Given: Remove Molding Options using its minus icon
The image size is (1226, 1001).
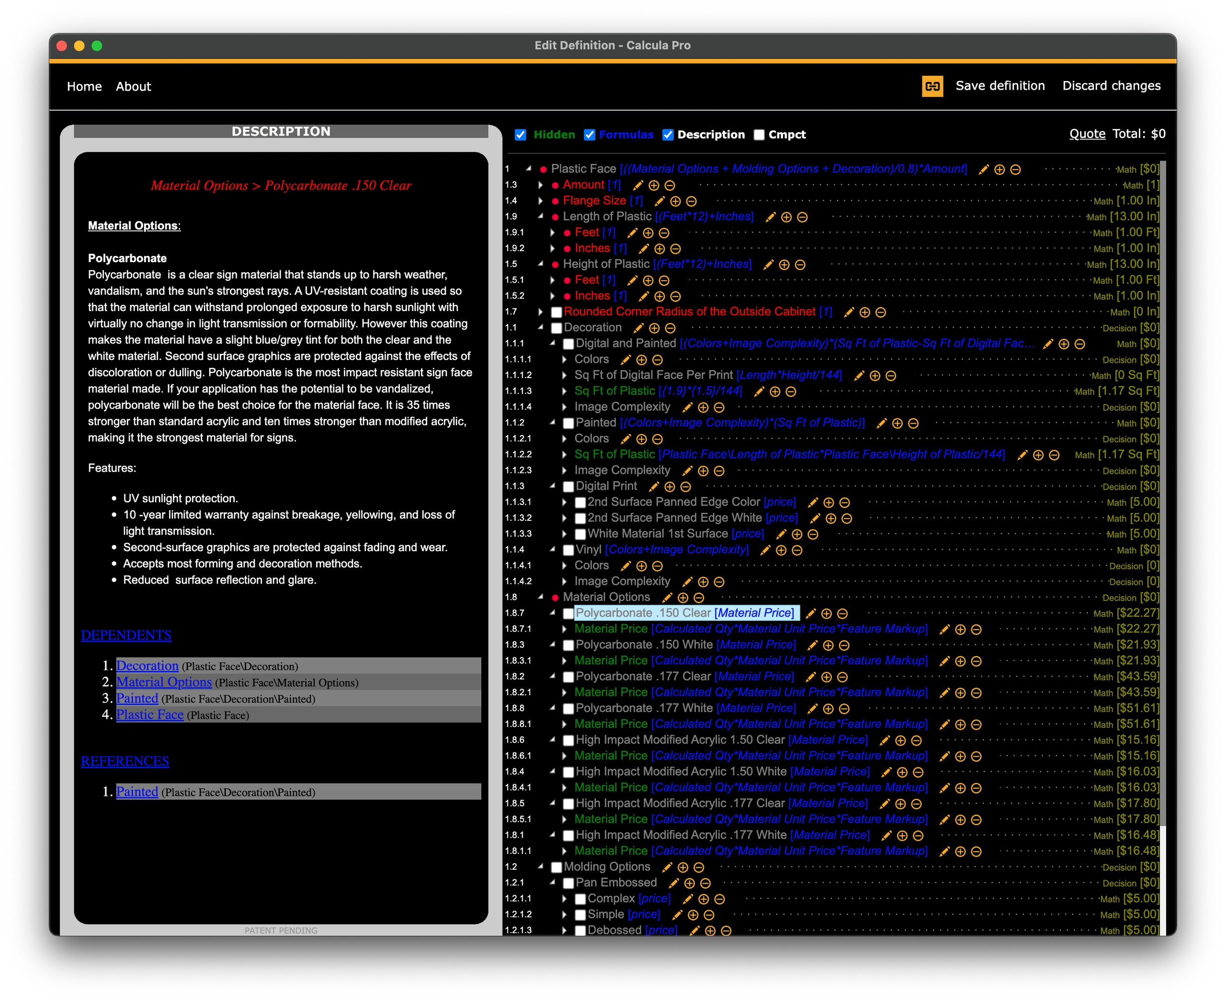Looking at the screenshot, I should pyautogui.click(x=699, y=867).
